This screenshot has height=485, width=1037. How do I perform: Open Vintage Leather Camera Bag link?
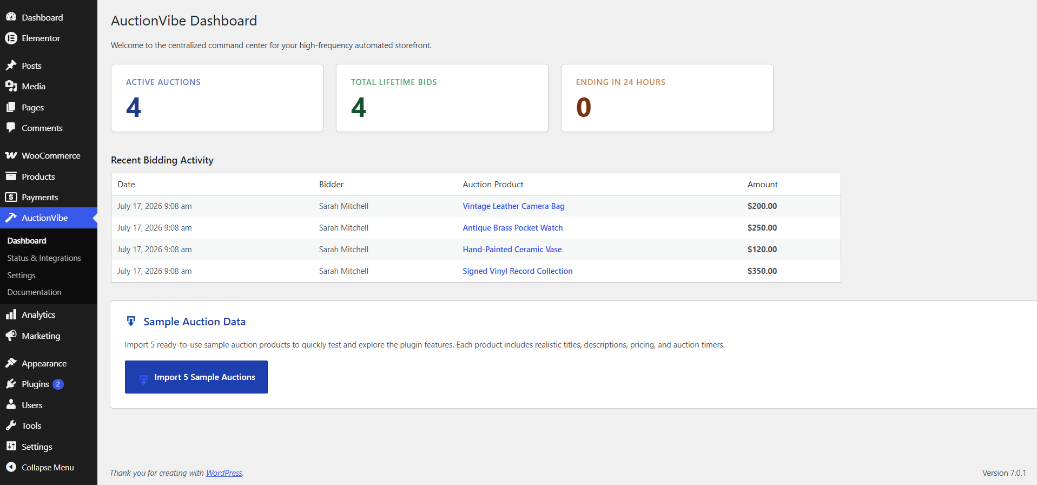pos(513,206)
